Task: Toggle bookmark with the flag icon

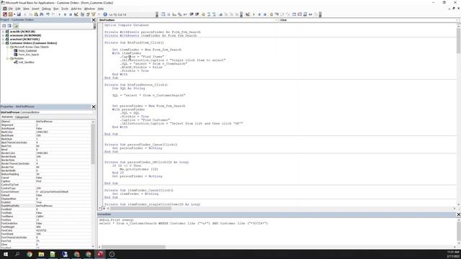Action: pyautogui.click(x=220, y=14)
